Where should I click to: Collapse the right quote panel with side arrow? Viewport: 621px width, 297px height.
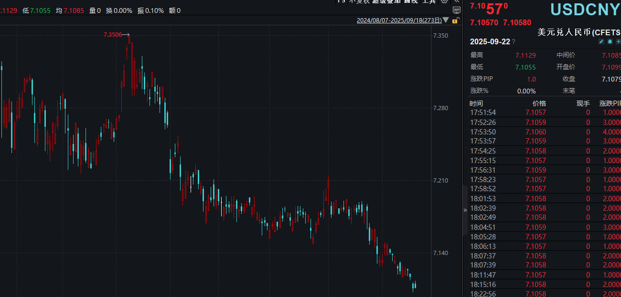465,210
